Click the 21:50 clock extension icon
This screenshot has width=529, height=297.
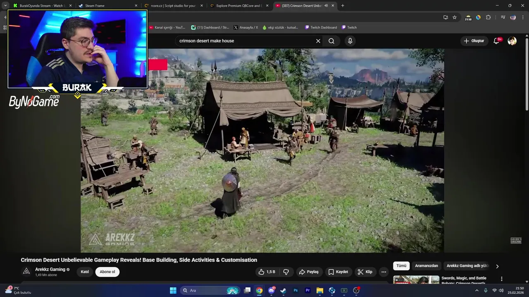pyautogui.click(x=468, y=18)
